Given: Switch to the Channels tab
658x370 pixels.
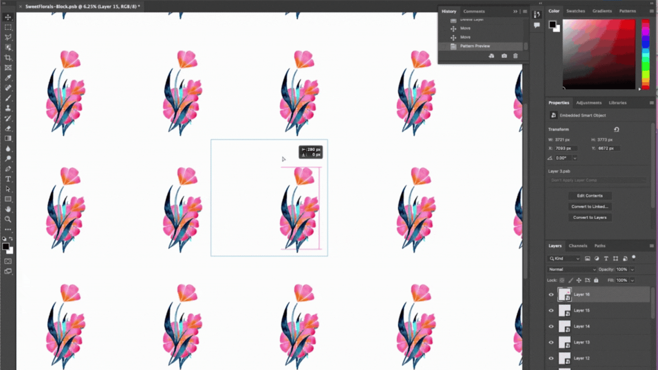Looking at the screenshot, I should tap(578, 246).
